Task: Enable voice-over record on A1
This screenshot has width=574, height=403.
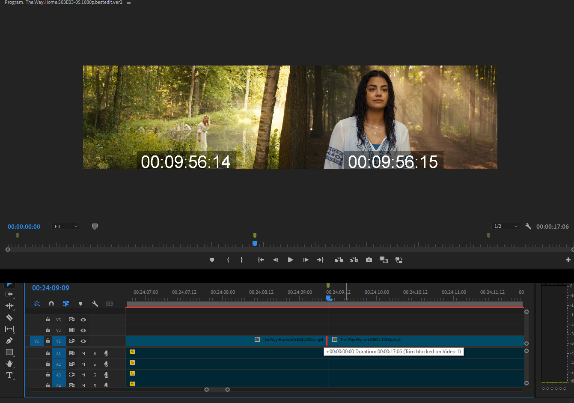Action: coord(106,353)
